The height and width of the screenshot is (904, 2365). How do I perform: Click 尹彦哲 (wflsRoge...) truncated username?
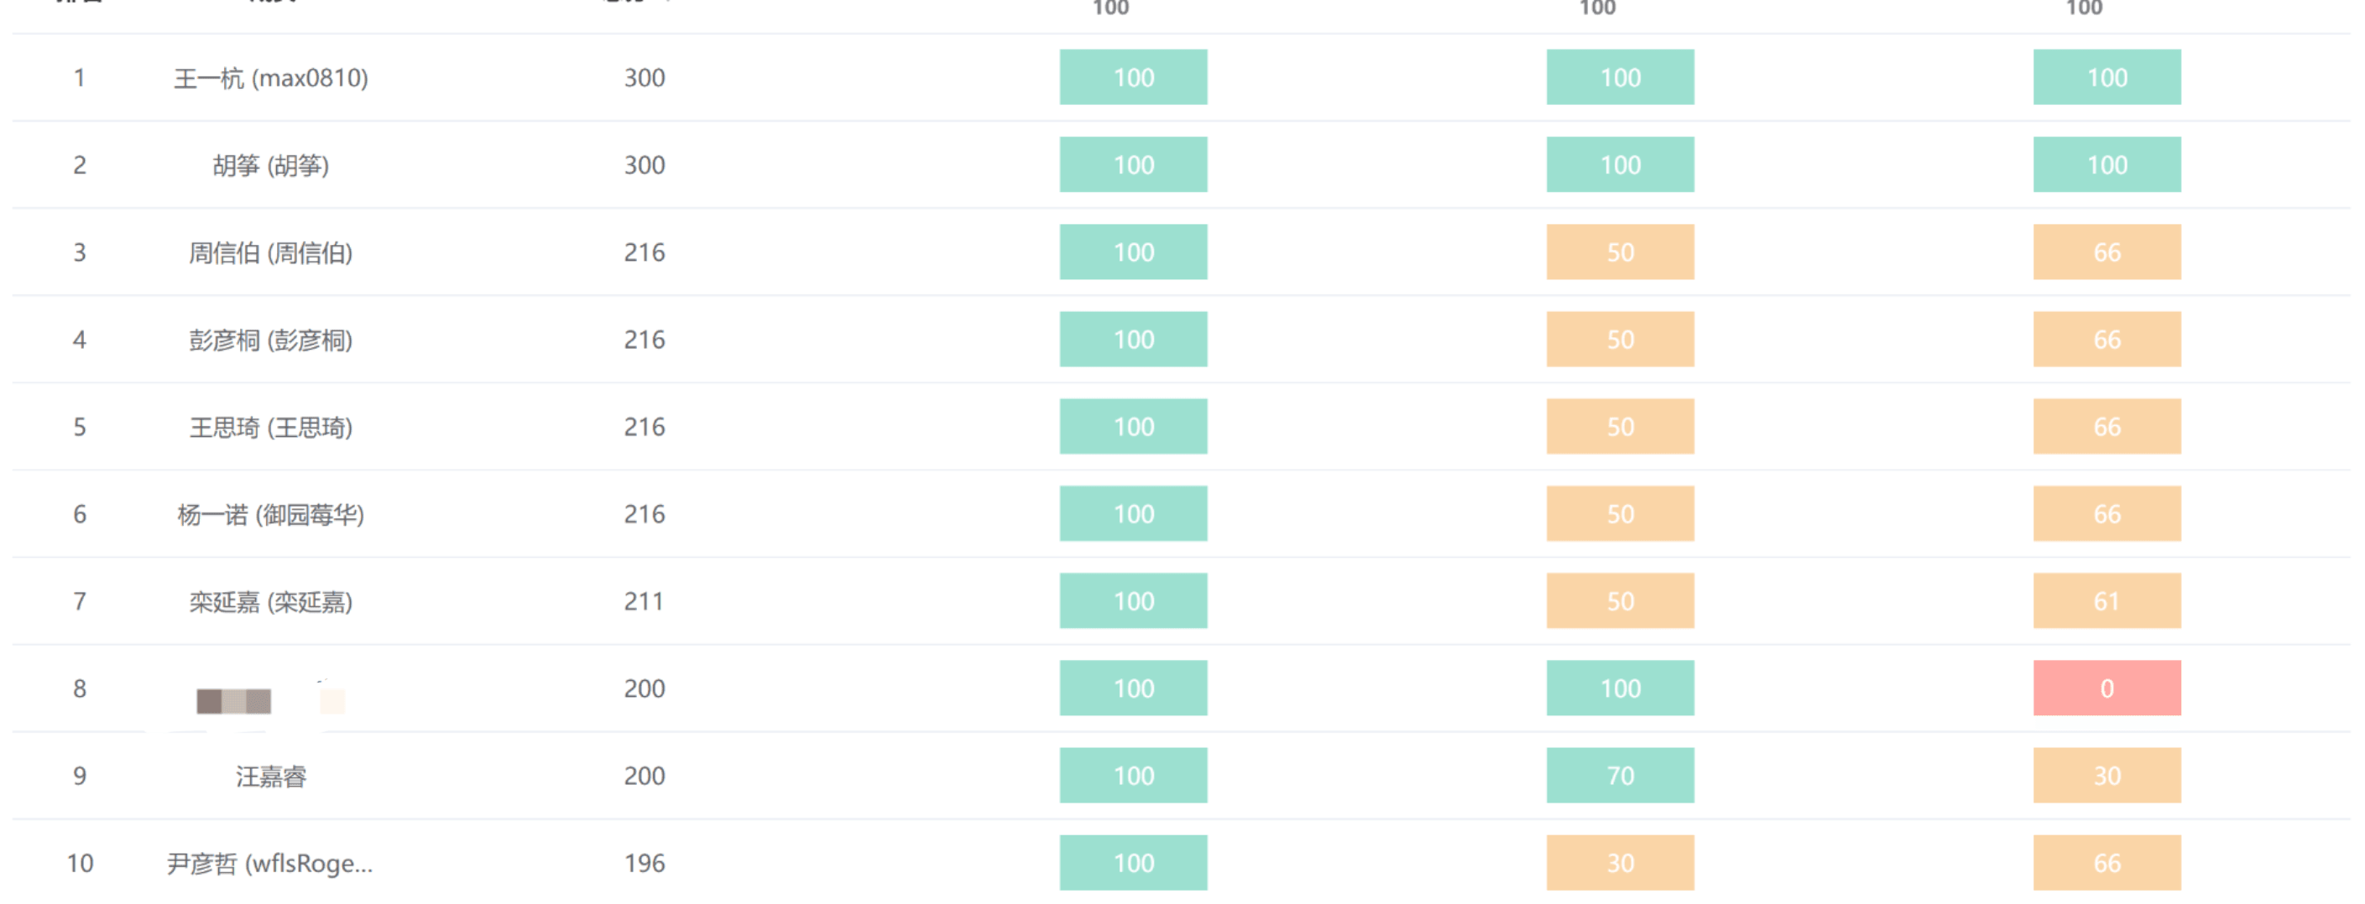click(x=270, y=864)
